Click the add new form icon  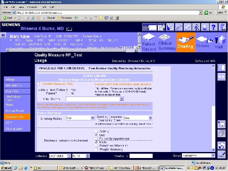point(221,124)
